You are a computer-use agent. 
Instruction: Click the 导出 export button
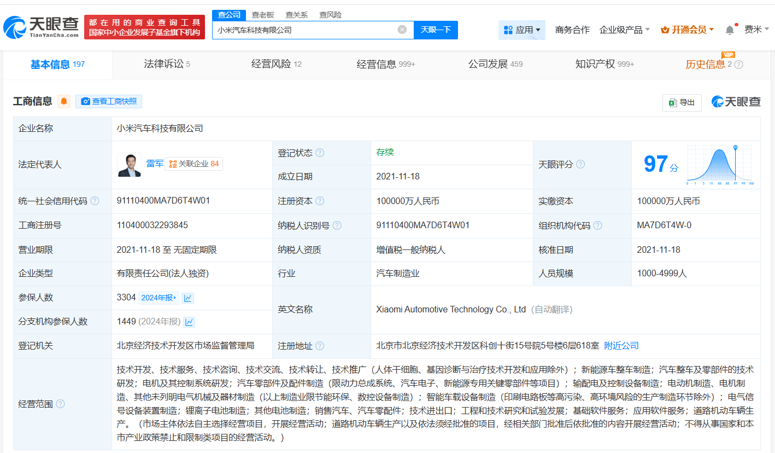[x=682, y=102]
